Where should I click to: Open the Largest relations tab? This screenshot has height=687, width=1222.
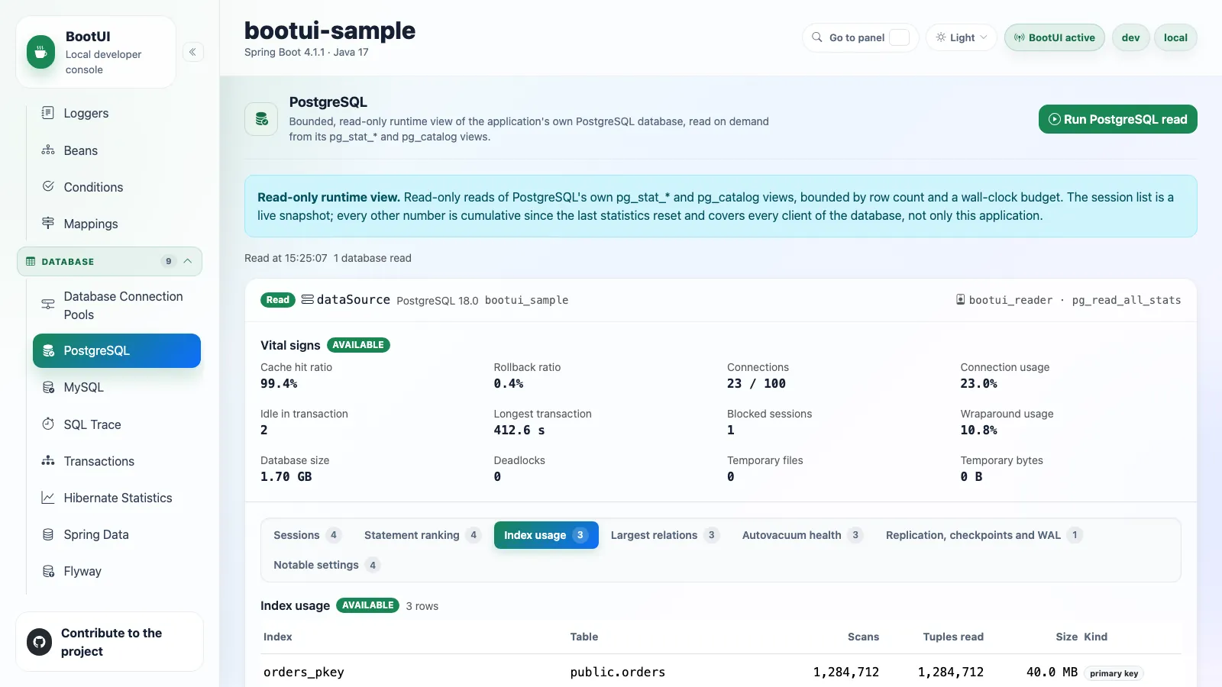[x=664, y=535]
